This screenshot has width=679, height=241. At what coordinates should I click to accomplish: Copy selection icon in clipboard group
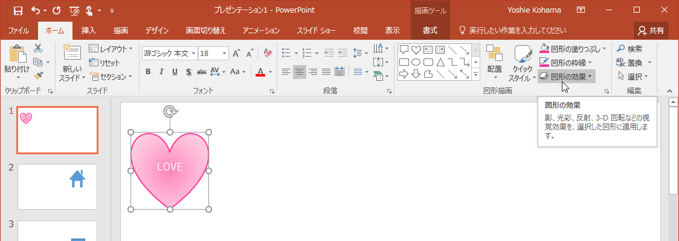tap(37, 63)
